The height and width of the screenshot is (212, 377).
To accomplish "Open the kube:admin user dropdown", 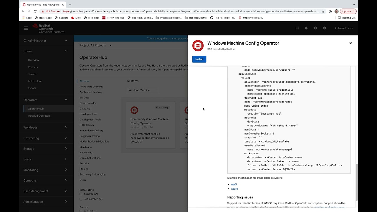I will pos(344,28).
